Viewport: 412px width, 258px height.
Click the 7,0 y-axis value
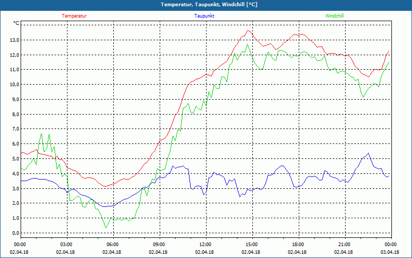15,129
